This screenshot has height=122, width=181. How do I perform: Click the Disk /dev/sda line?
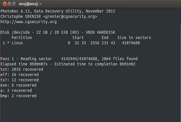[58, 32]
